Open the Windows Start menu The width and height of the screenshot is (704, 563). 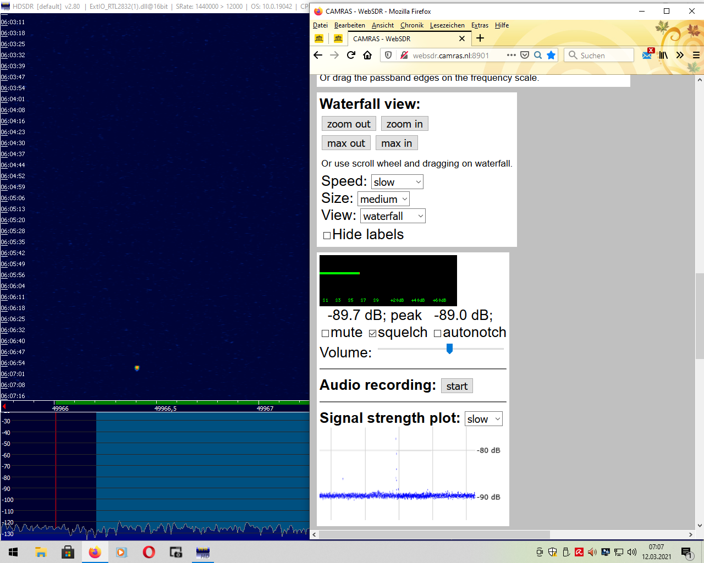[x=13, y=552]
